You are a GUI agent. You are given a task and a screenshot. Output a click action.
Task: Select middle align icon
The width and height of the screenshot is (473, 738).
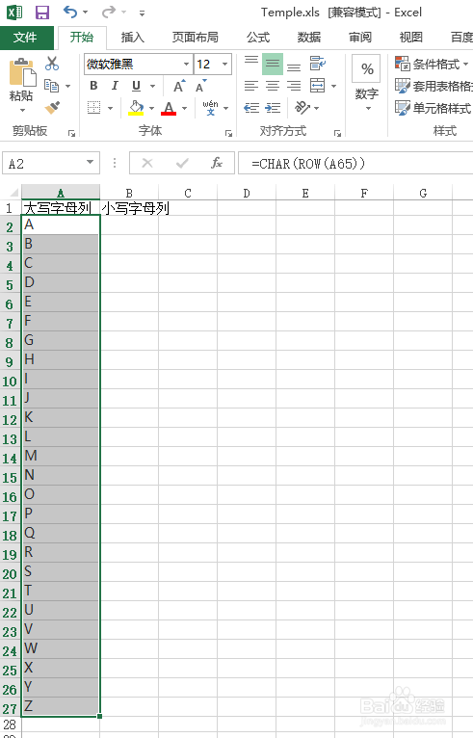tap(273, 64)
